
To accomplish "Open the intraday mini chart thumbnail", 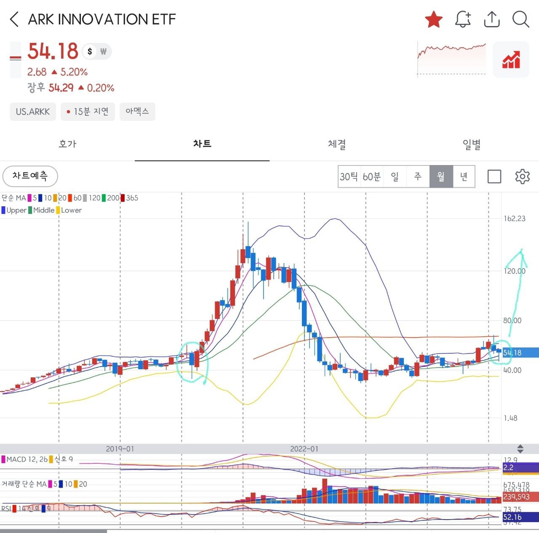I will click(x=451, y=59).
